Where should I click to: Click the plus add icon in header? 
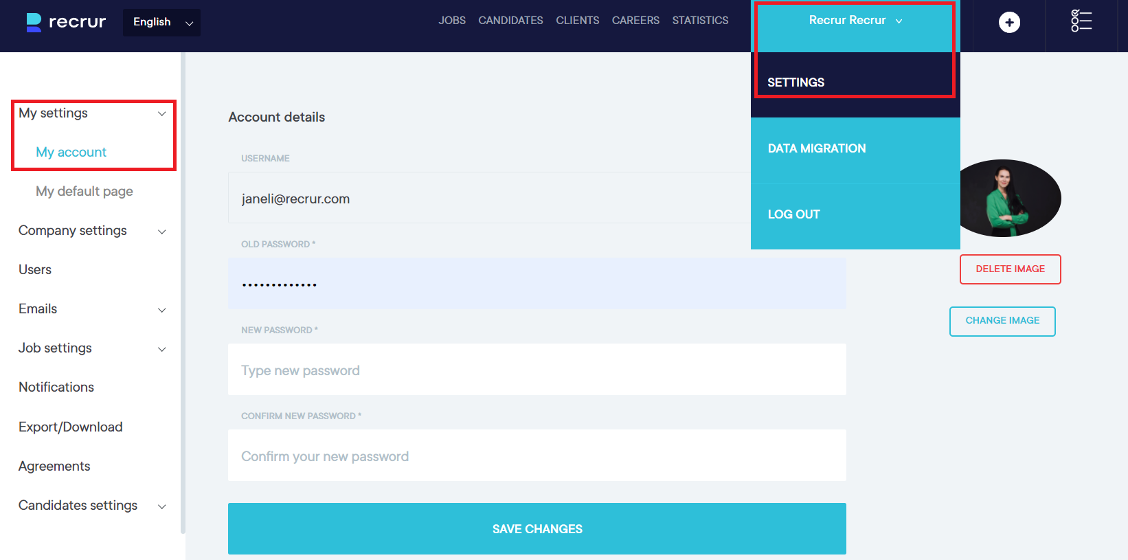1008,23
